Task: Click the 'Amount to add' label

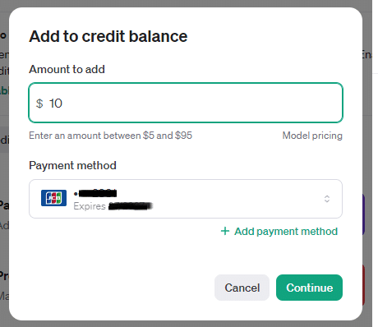Action: click(67, 69)
